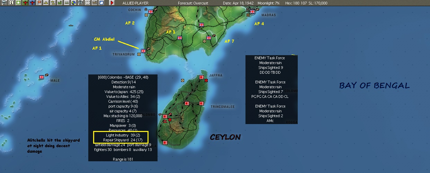The height and width of the screenshot is (173, 430).
Task: Click the MADRAS city label
Action: point(269,15)
